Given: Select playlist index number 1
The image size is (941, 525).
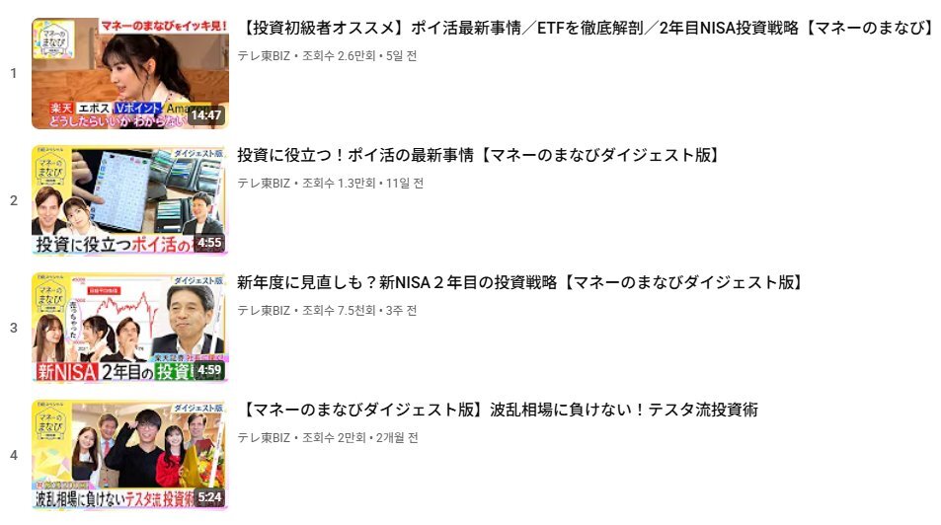Looking at the screenshot, I should tap(14, 73).
